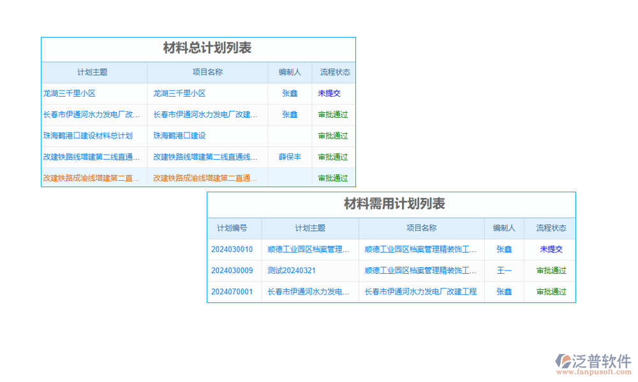Click the 泛普软件 logo icon

[563, 360]
